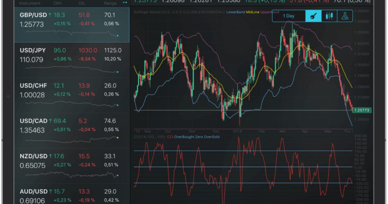Click the OverBought legend label
This screenshot has width=388, height=204.
point(185,137)
